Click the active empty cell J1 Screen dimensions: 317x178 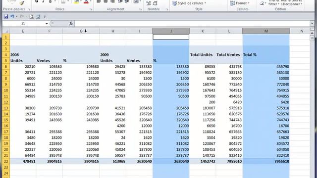pyautogui.click(x=171, y=37)
